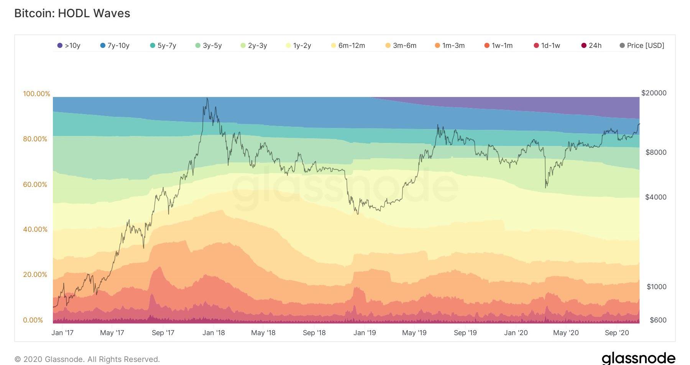Click the 100.00% left axis label

click(36, 94)
